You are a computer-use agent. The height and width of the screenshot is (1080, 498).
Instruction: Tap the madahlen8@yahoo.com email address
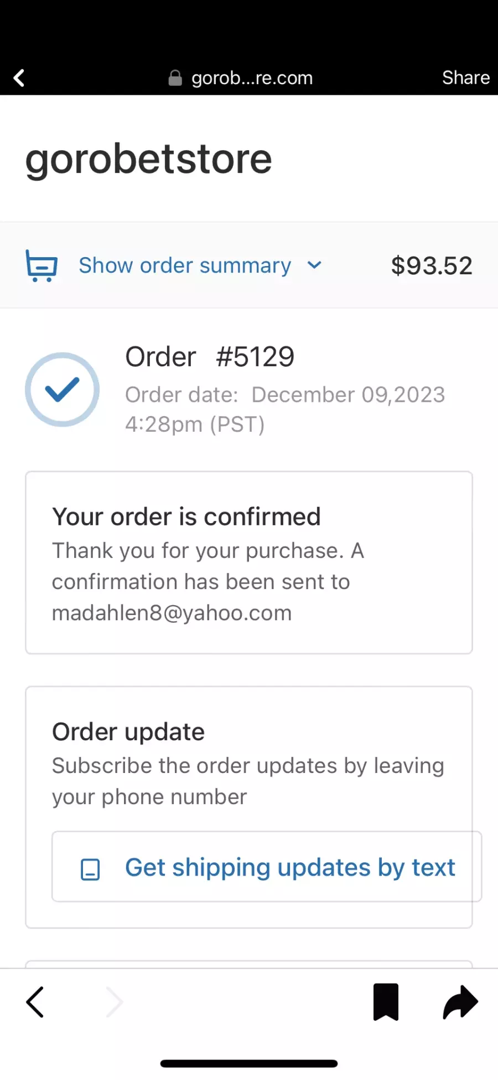172,613
